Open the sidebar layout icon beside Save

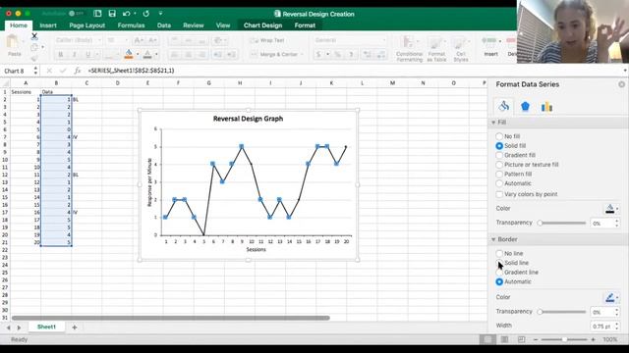pos(97,14)
